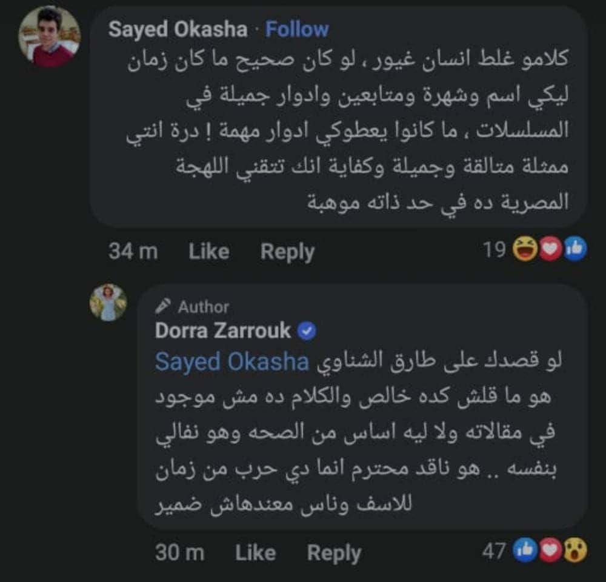Open the Sayed Okasha commenter name link
Image resolution: width=606 pixels, height=582 pixels.
click(178, 30)
